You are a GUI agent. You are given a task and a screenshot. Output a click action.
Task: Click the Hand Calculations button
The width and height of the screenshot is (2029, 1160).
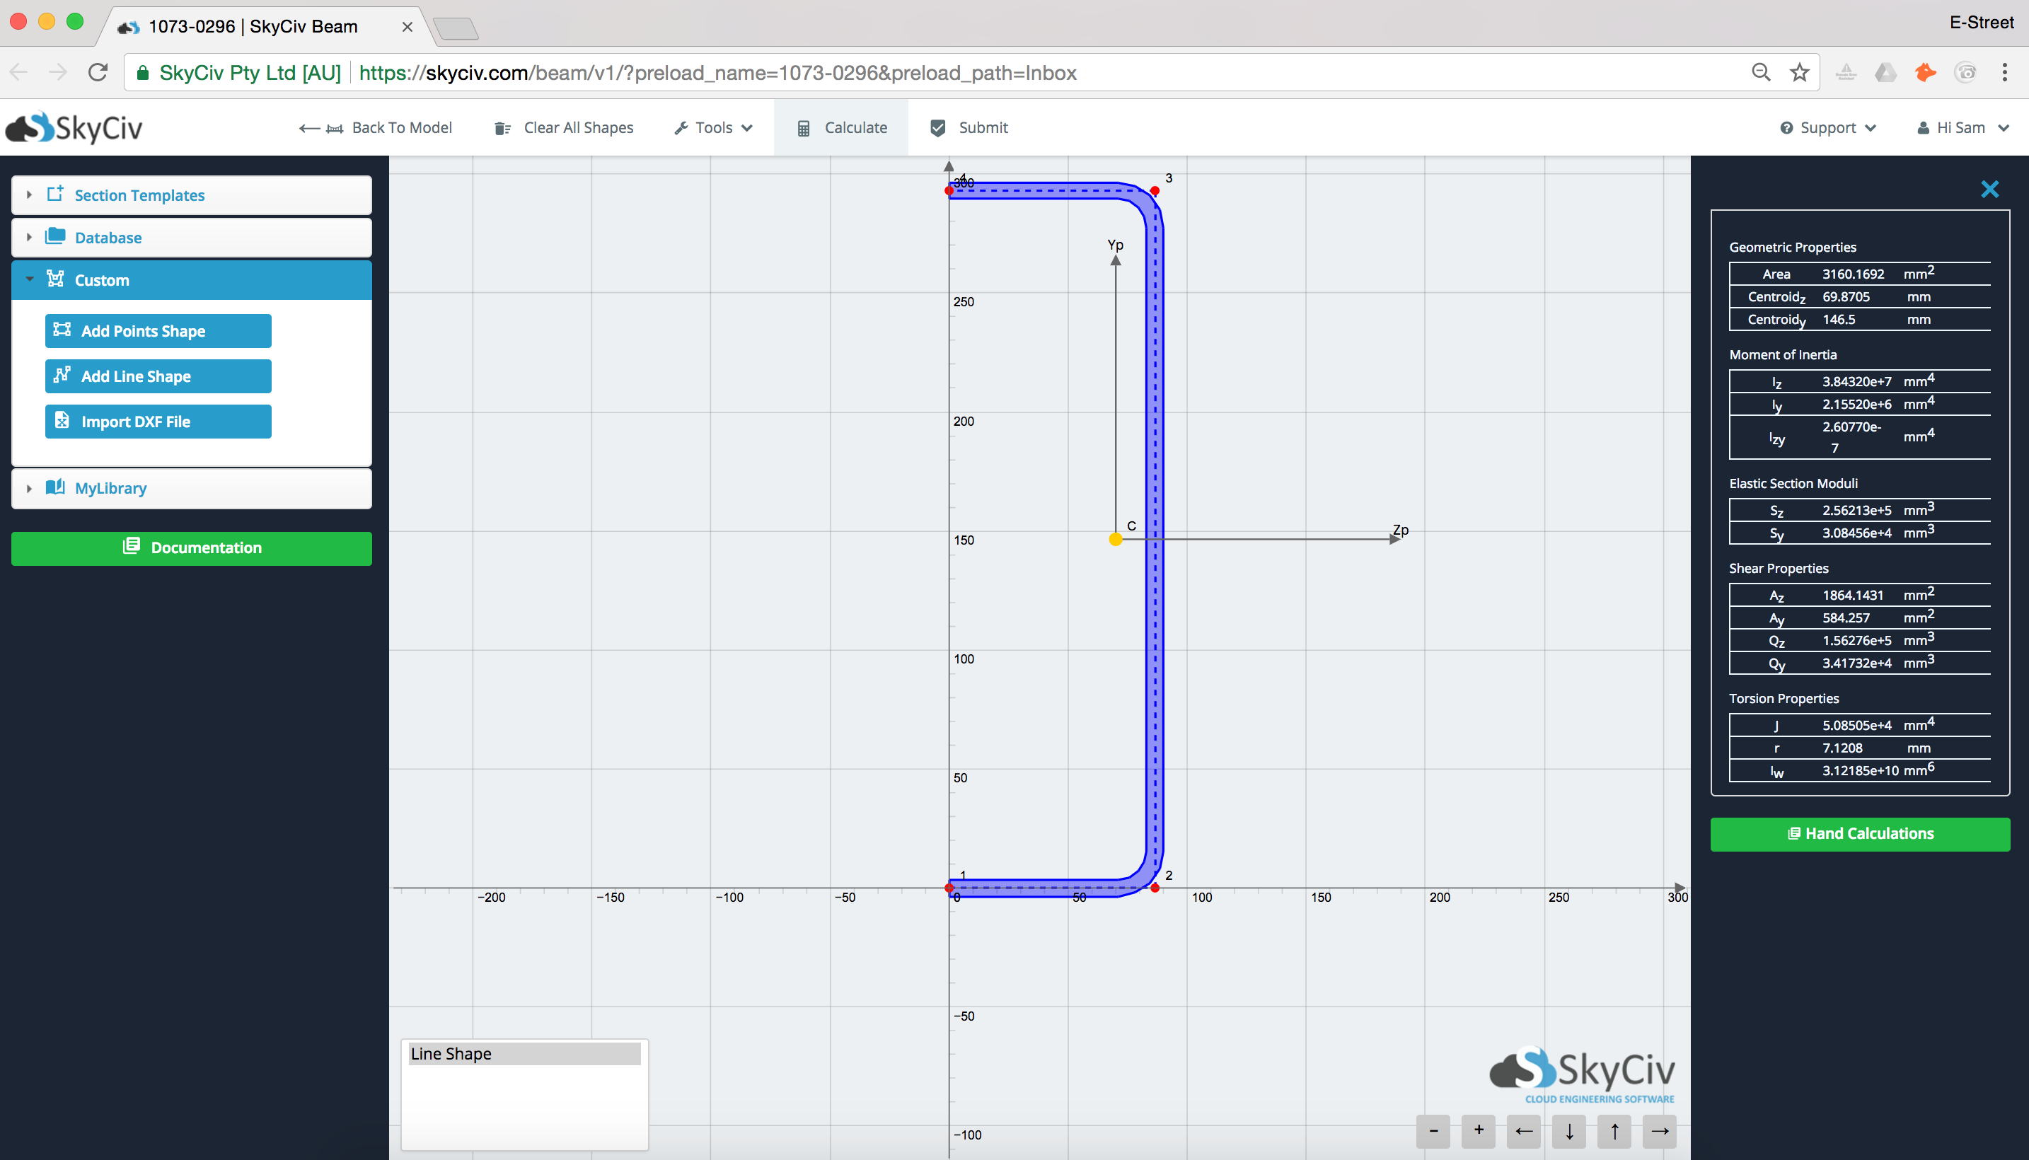(1859, 833)
